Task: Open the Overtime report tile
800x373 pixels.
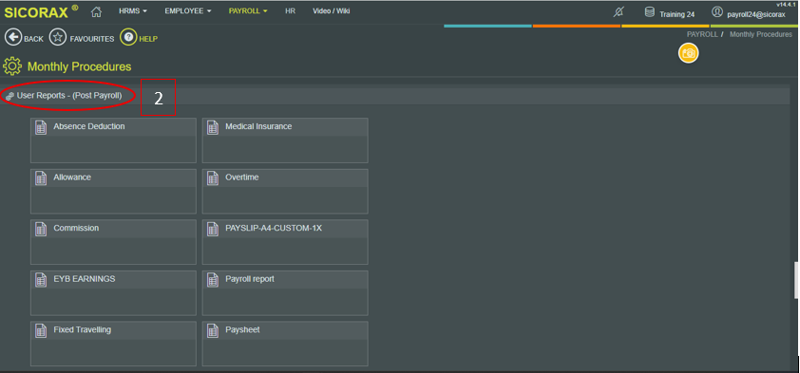Action: 285,192
